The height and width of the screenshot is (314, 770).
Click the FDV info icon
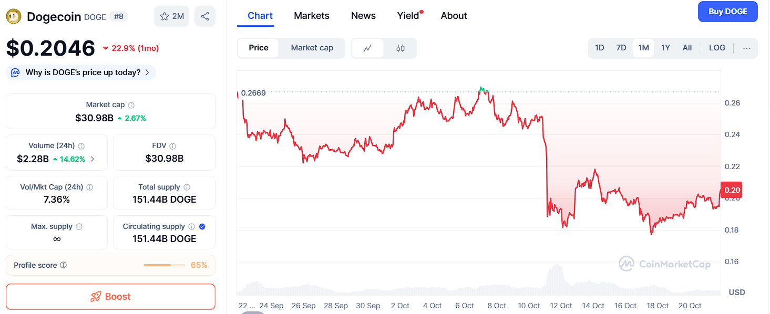(x=173, y=146)
